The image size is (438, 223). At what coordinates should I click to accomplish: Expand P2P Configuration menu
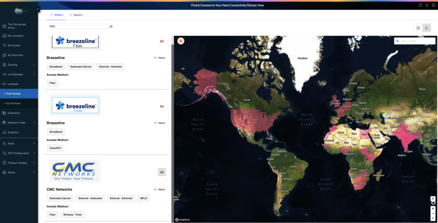pyautogui.click(x=19, y=153)
